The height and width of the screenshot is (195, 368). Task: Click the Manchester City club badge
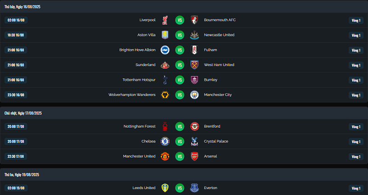coord(194,95)
